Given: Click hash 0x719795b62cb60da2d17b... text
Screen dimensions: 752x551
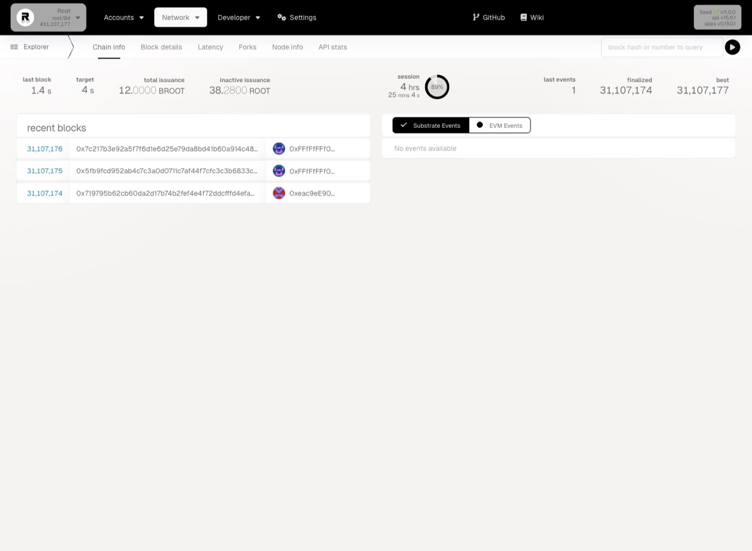Looking at the screenshot, I should pos(165,193).
